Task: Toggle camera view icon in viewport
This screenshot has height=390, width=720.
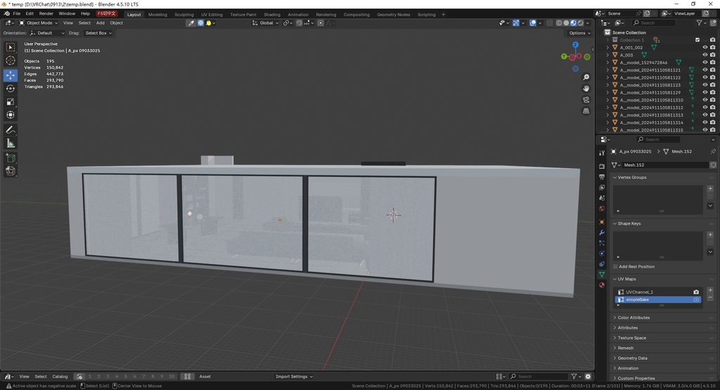Action: pyautogui.click(x=586, y=100)
